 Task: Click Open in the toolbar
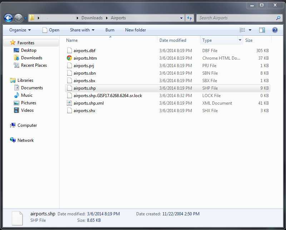click(x=51, y=30)
